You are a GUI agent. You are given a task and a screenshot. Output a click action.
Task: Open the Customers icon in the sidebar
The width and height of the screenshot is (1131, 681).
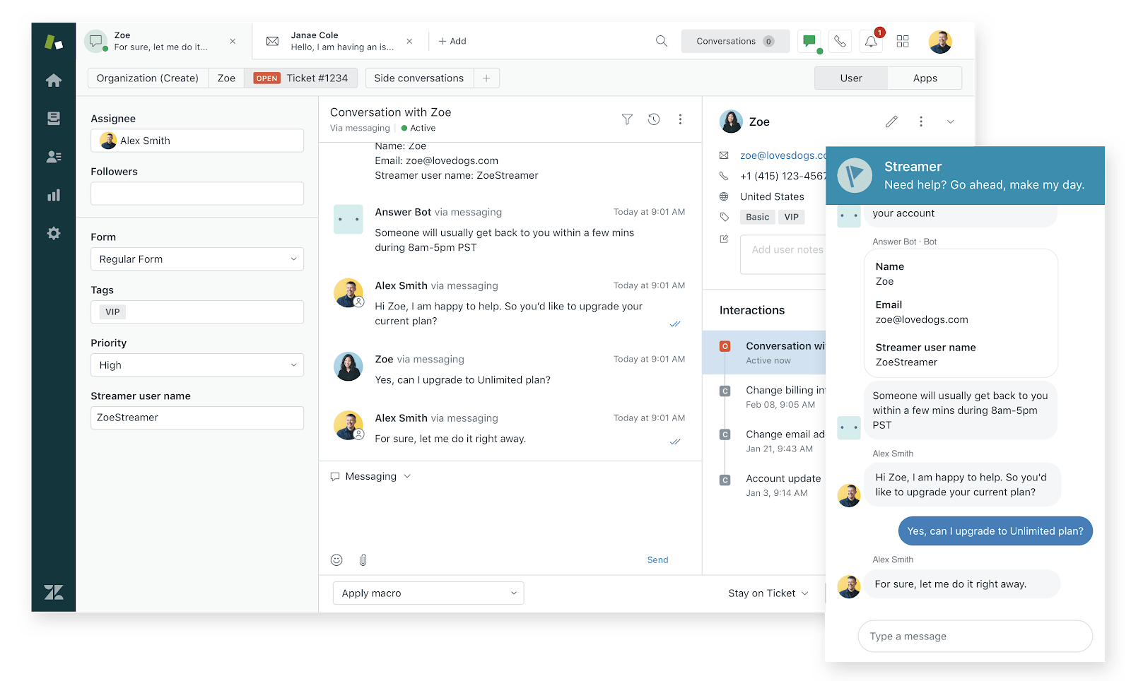point(54,156)
